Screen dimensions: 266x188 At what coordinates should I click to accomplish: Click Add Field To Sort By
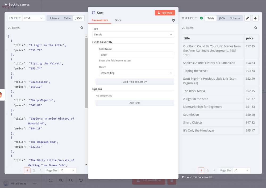pos(135,82)
